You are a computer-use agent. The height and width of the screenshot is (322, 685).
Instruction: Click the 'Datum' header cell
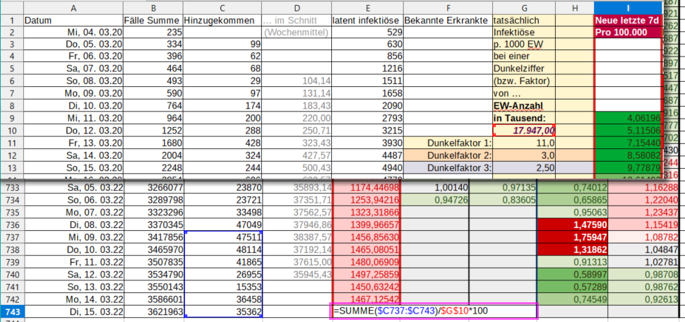click(x=73, y=20)
